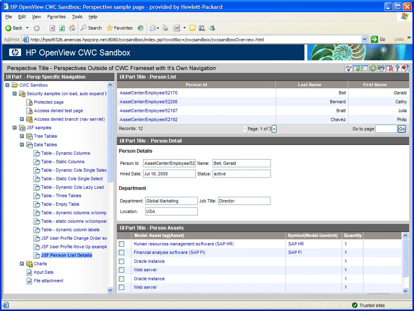Click the Messenger toolbar icon

coord(212,28)
